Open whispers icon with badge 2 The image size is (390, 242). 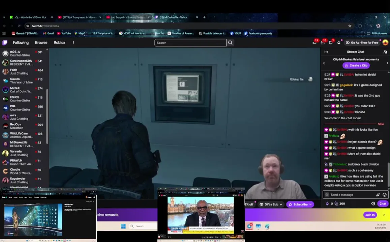[x=331, y=43]
